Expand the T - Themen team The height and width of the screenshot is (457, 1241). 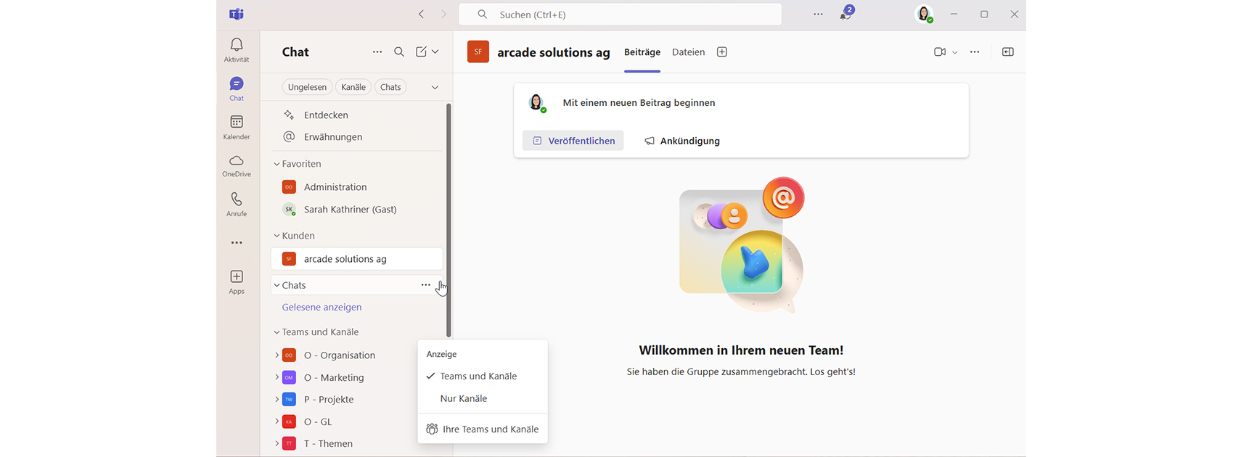point(277,443)
